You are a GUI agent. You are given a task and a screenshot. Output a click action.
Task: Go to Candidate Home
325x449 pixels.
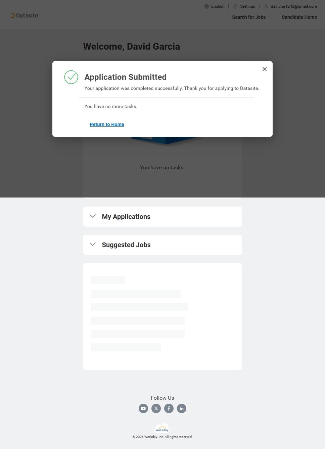(x=299, y=17)
